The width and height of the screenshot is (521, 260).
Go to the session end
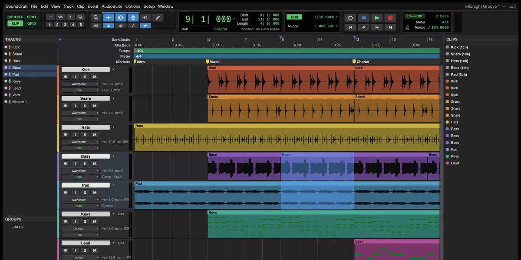click(x=390, y=27)
